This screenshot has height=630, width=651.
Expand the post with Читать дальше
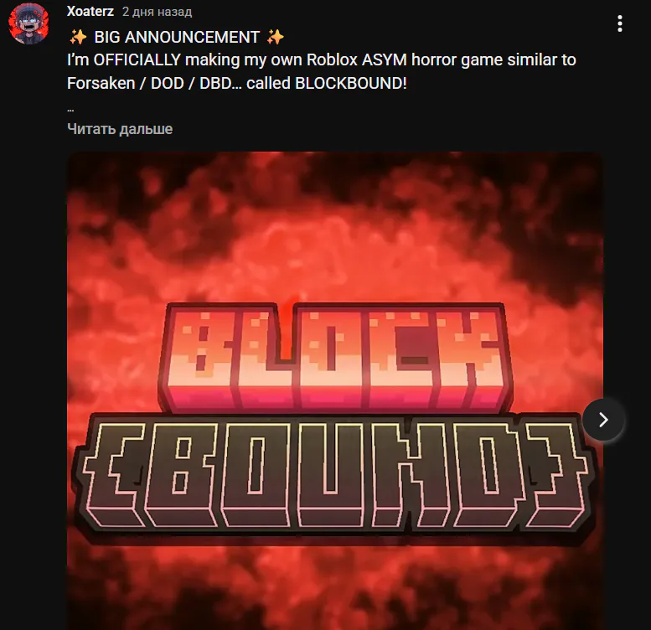120,129
